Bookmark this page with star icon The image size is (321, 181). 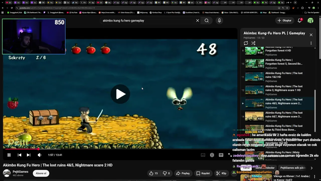[287, 8]
